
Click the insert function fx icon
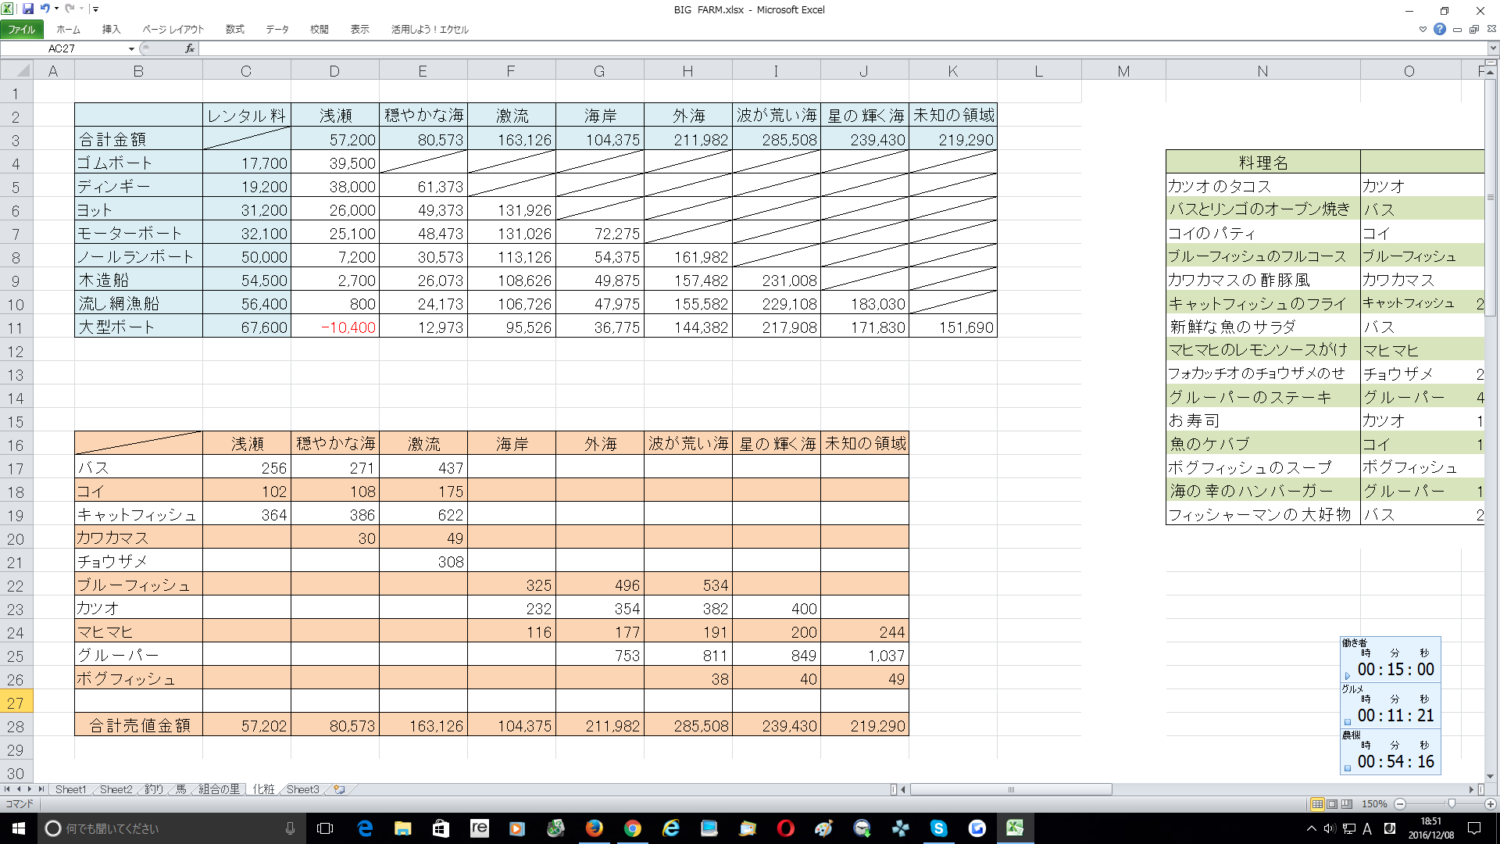tap(189, 48)
